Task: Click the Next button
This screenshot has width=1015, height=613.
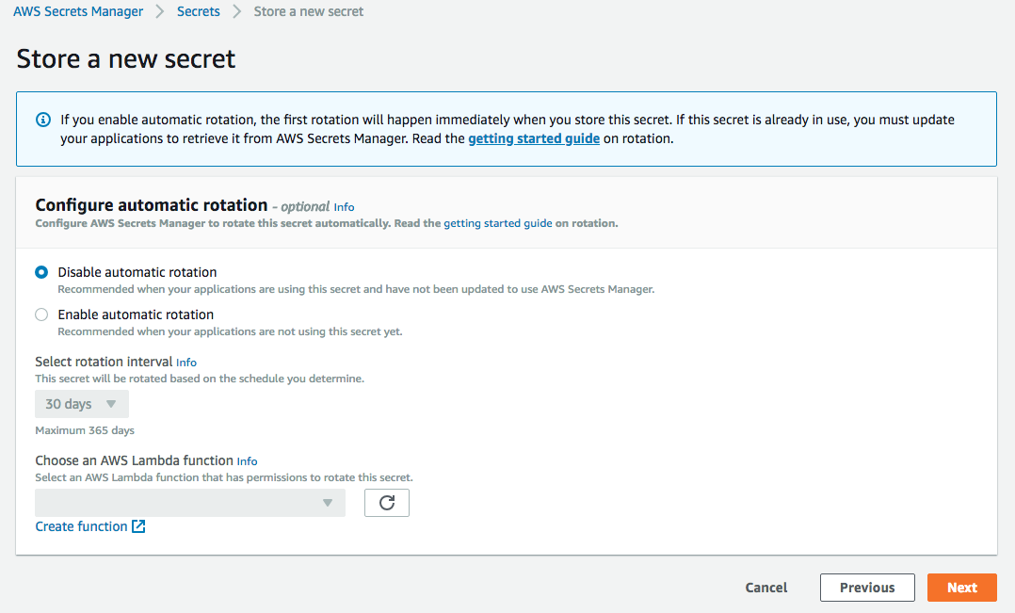Action: [x=961, y=587]
